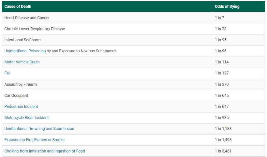
Task: Open the Motor Vehicle Crash link
Action: click(22, 62)
